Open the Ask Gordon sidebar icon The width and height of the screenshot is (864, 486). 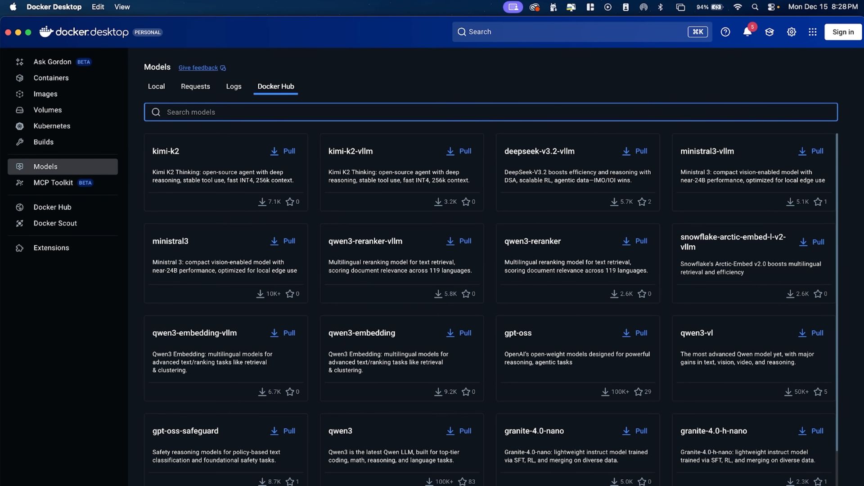click(19, 62)
